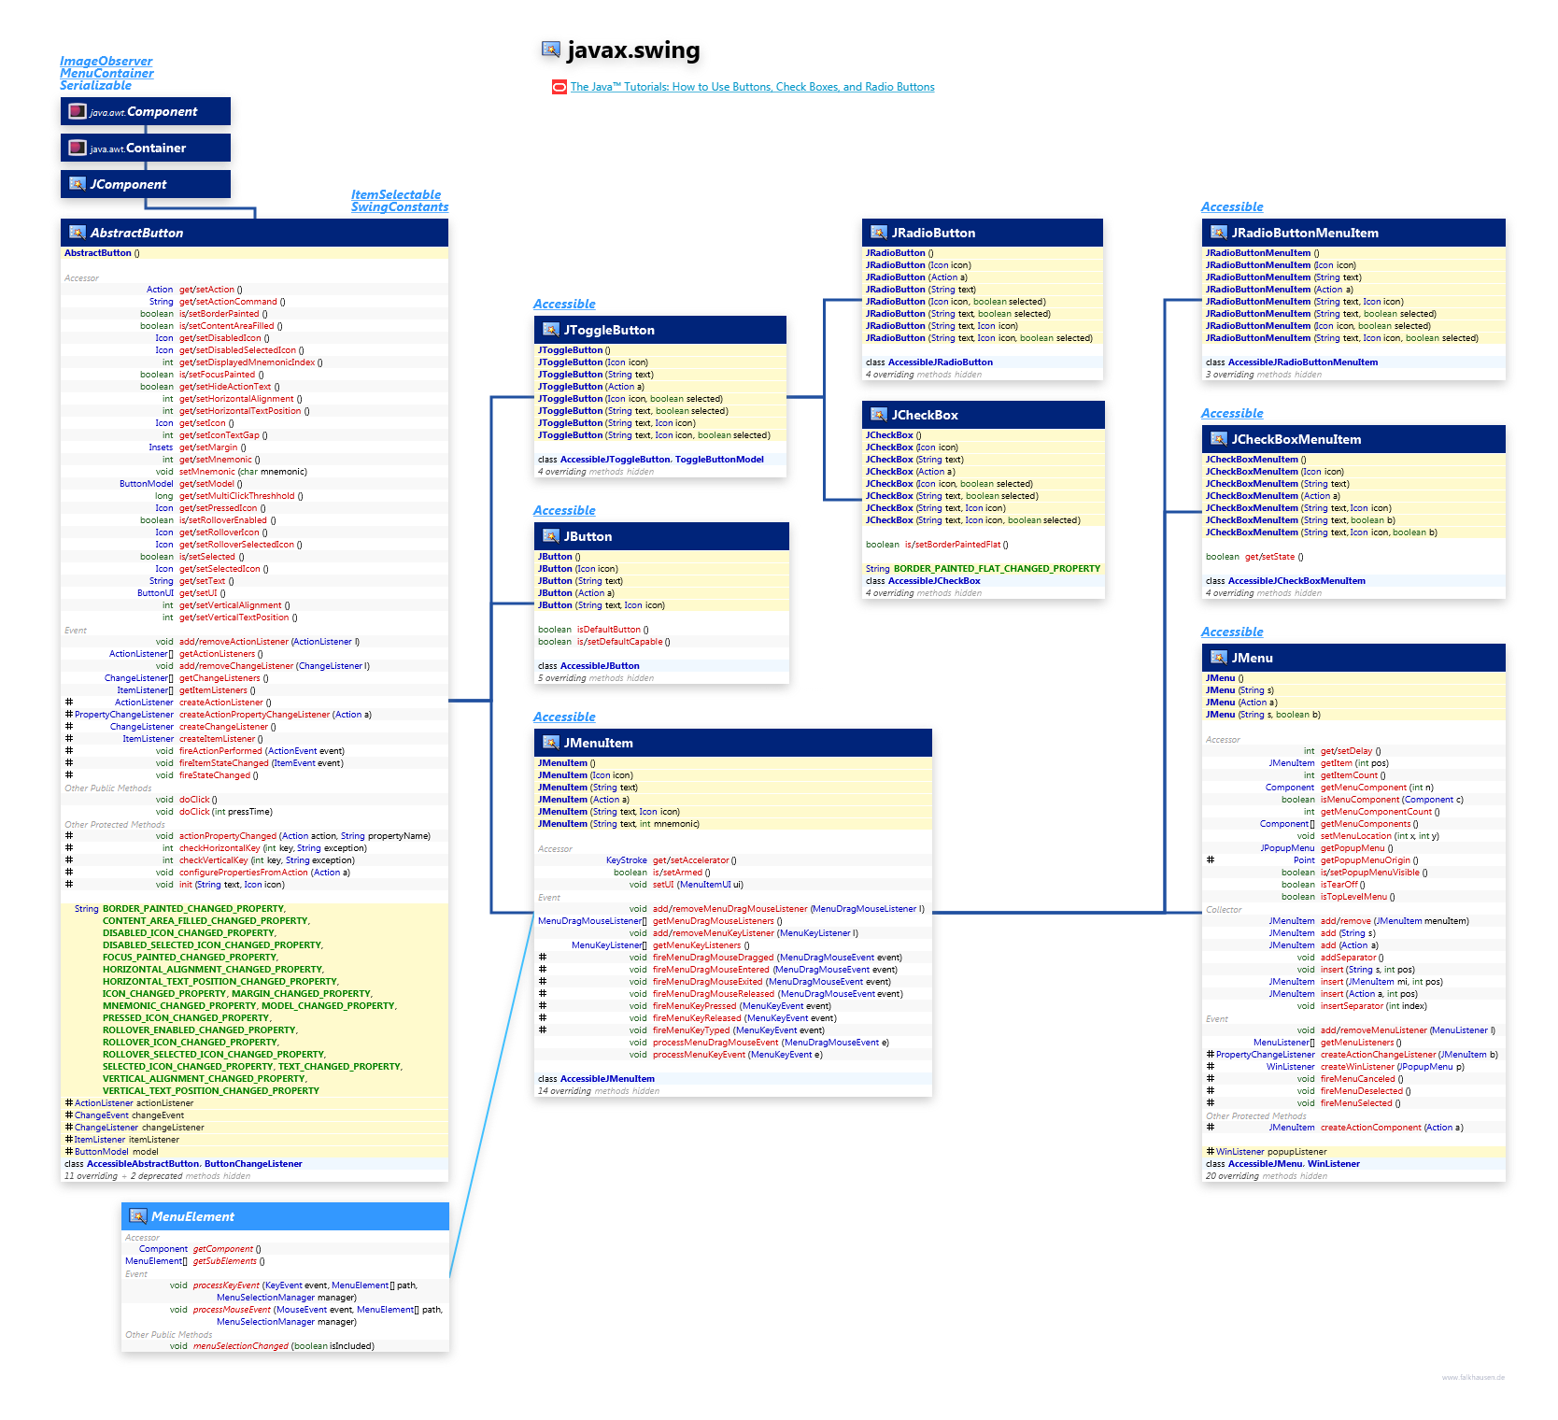Select the JToggleButton class title
Screen dimensions: 1558x1420
point(609,330)
